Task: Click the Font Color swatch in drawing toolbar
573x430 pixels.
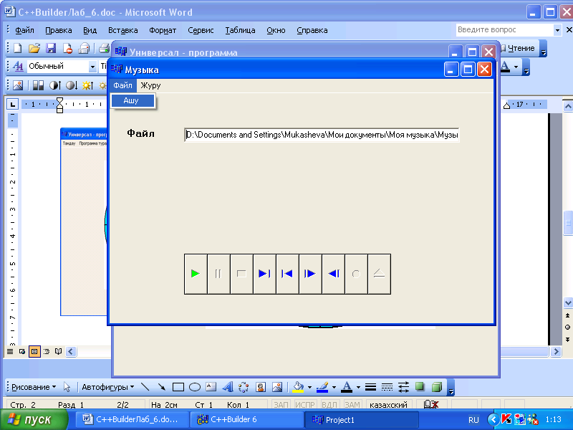Action: [x=347, y=387]
